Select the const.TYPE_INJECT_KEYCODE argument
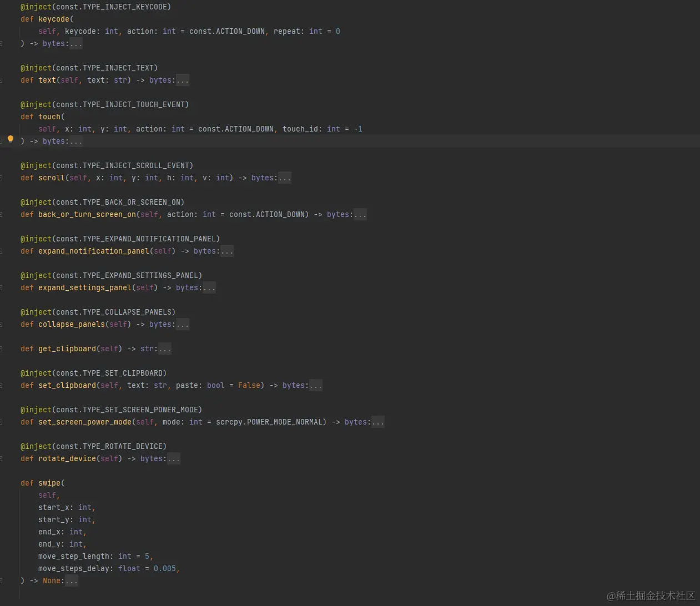The width and height of the screenshot is (700, 606). (x=112, y=7)
